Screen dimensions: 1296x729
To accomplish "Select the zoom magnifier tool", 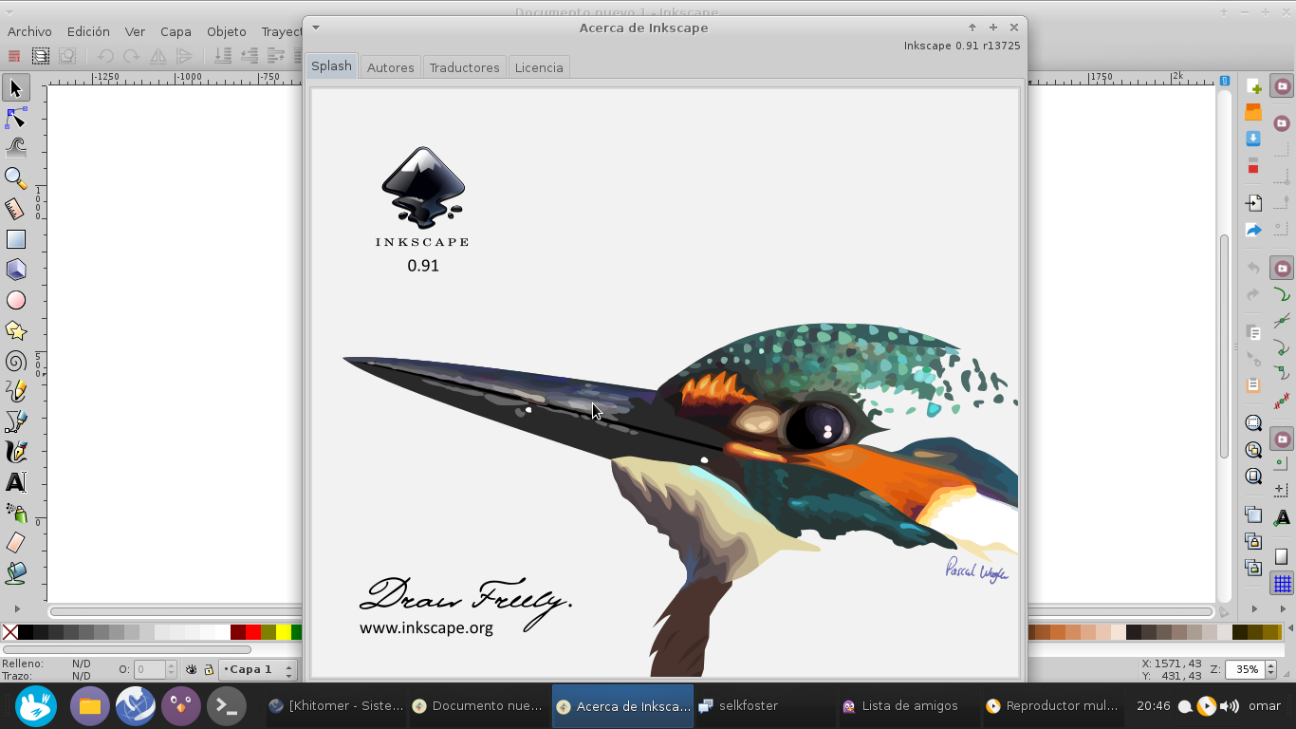I will coord(15,178).
